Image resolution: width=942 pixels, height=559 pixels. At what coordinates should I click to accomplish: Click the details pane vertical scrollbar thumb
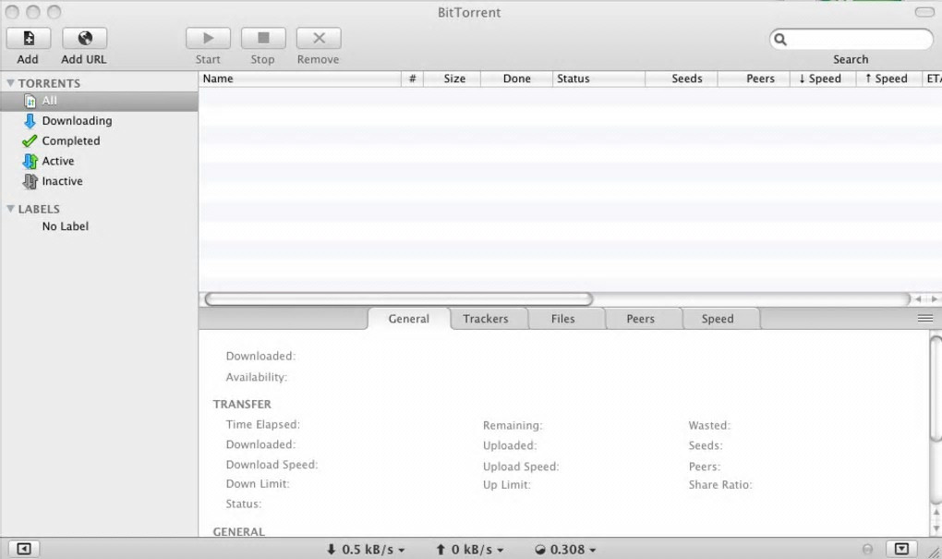pos(936,388)
